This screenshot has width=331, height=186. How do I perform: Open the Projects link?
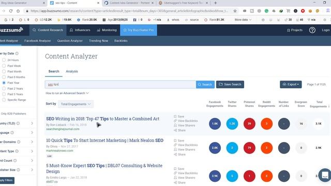pos(295,30)
